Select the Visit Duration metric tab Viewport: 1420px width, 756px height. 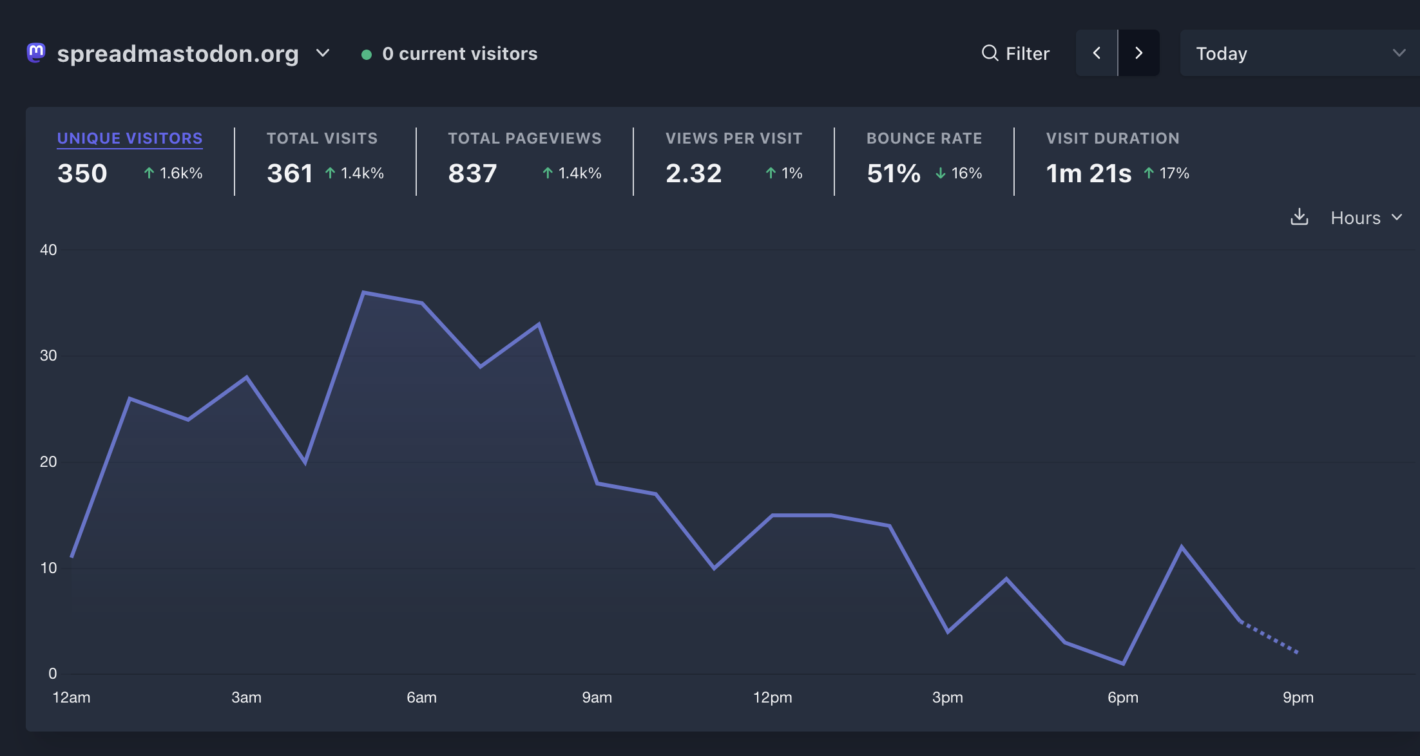(x=1113, y=138)
